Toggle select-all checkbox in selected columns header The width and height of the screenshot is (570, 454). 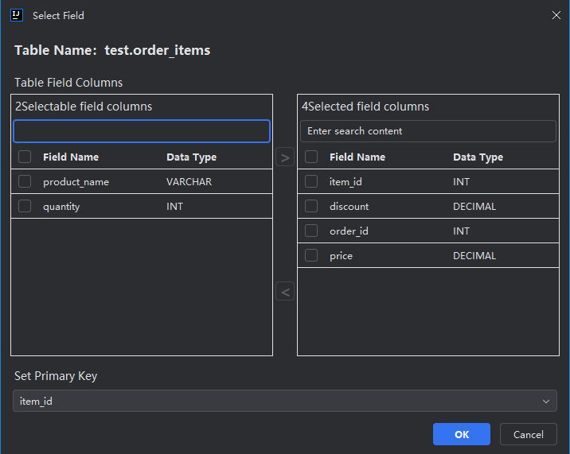tap(311, 157)
